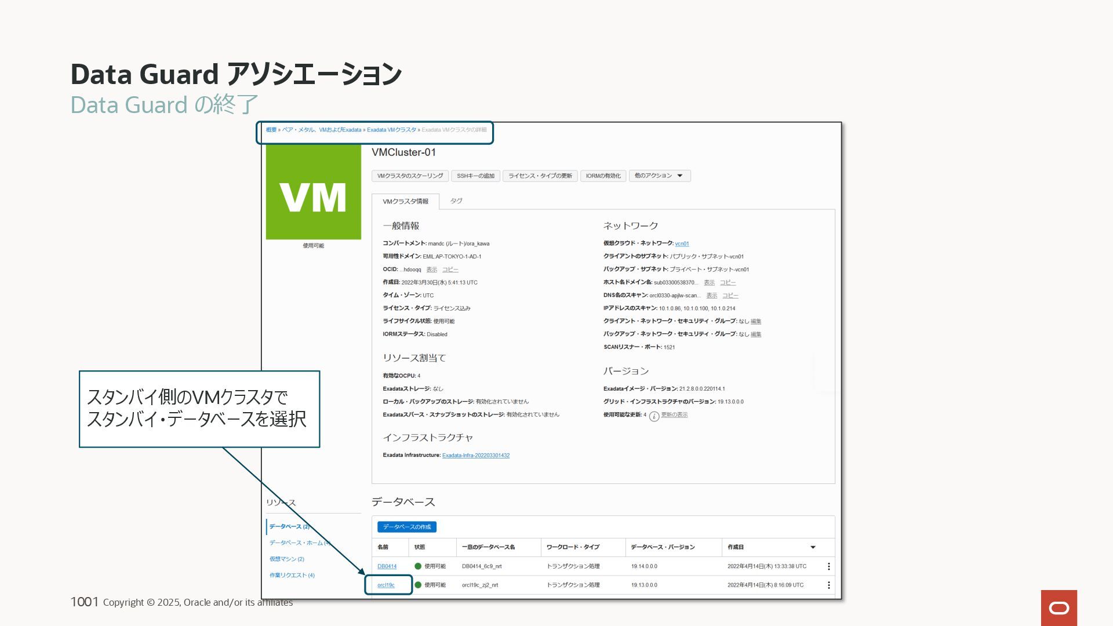Click the green VM cluster icon

[x=313, y=192]
